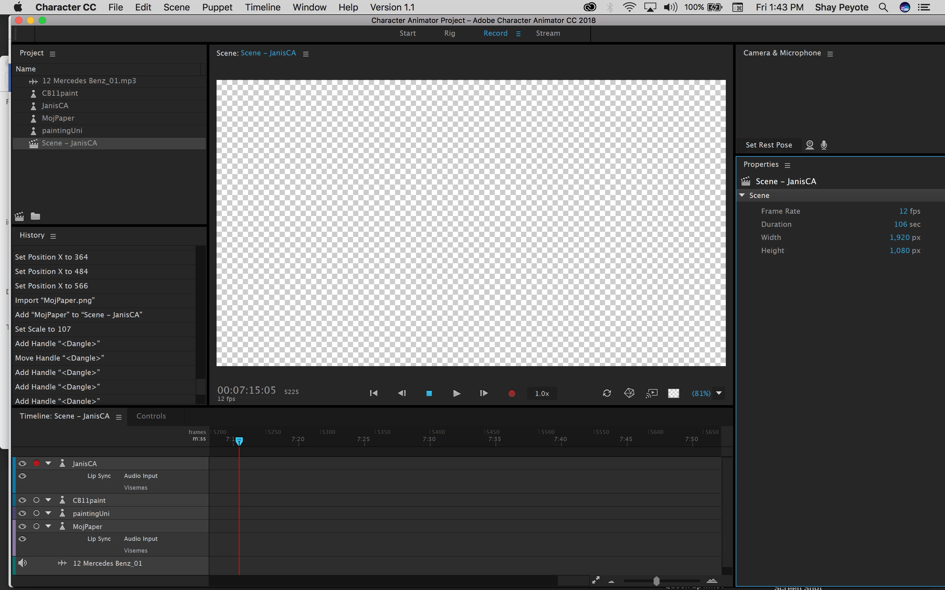
Task: Click the New Scene clapperboard icon
Action: click(x=19, y=216)
